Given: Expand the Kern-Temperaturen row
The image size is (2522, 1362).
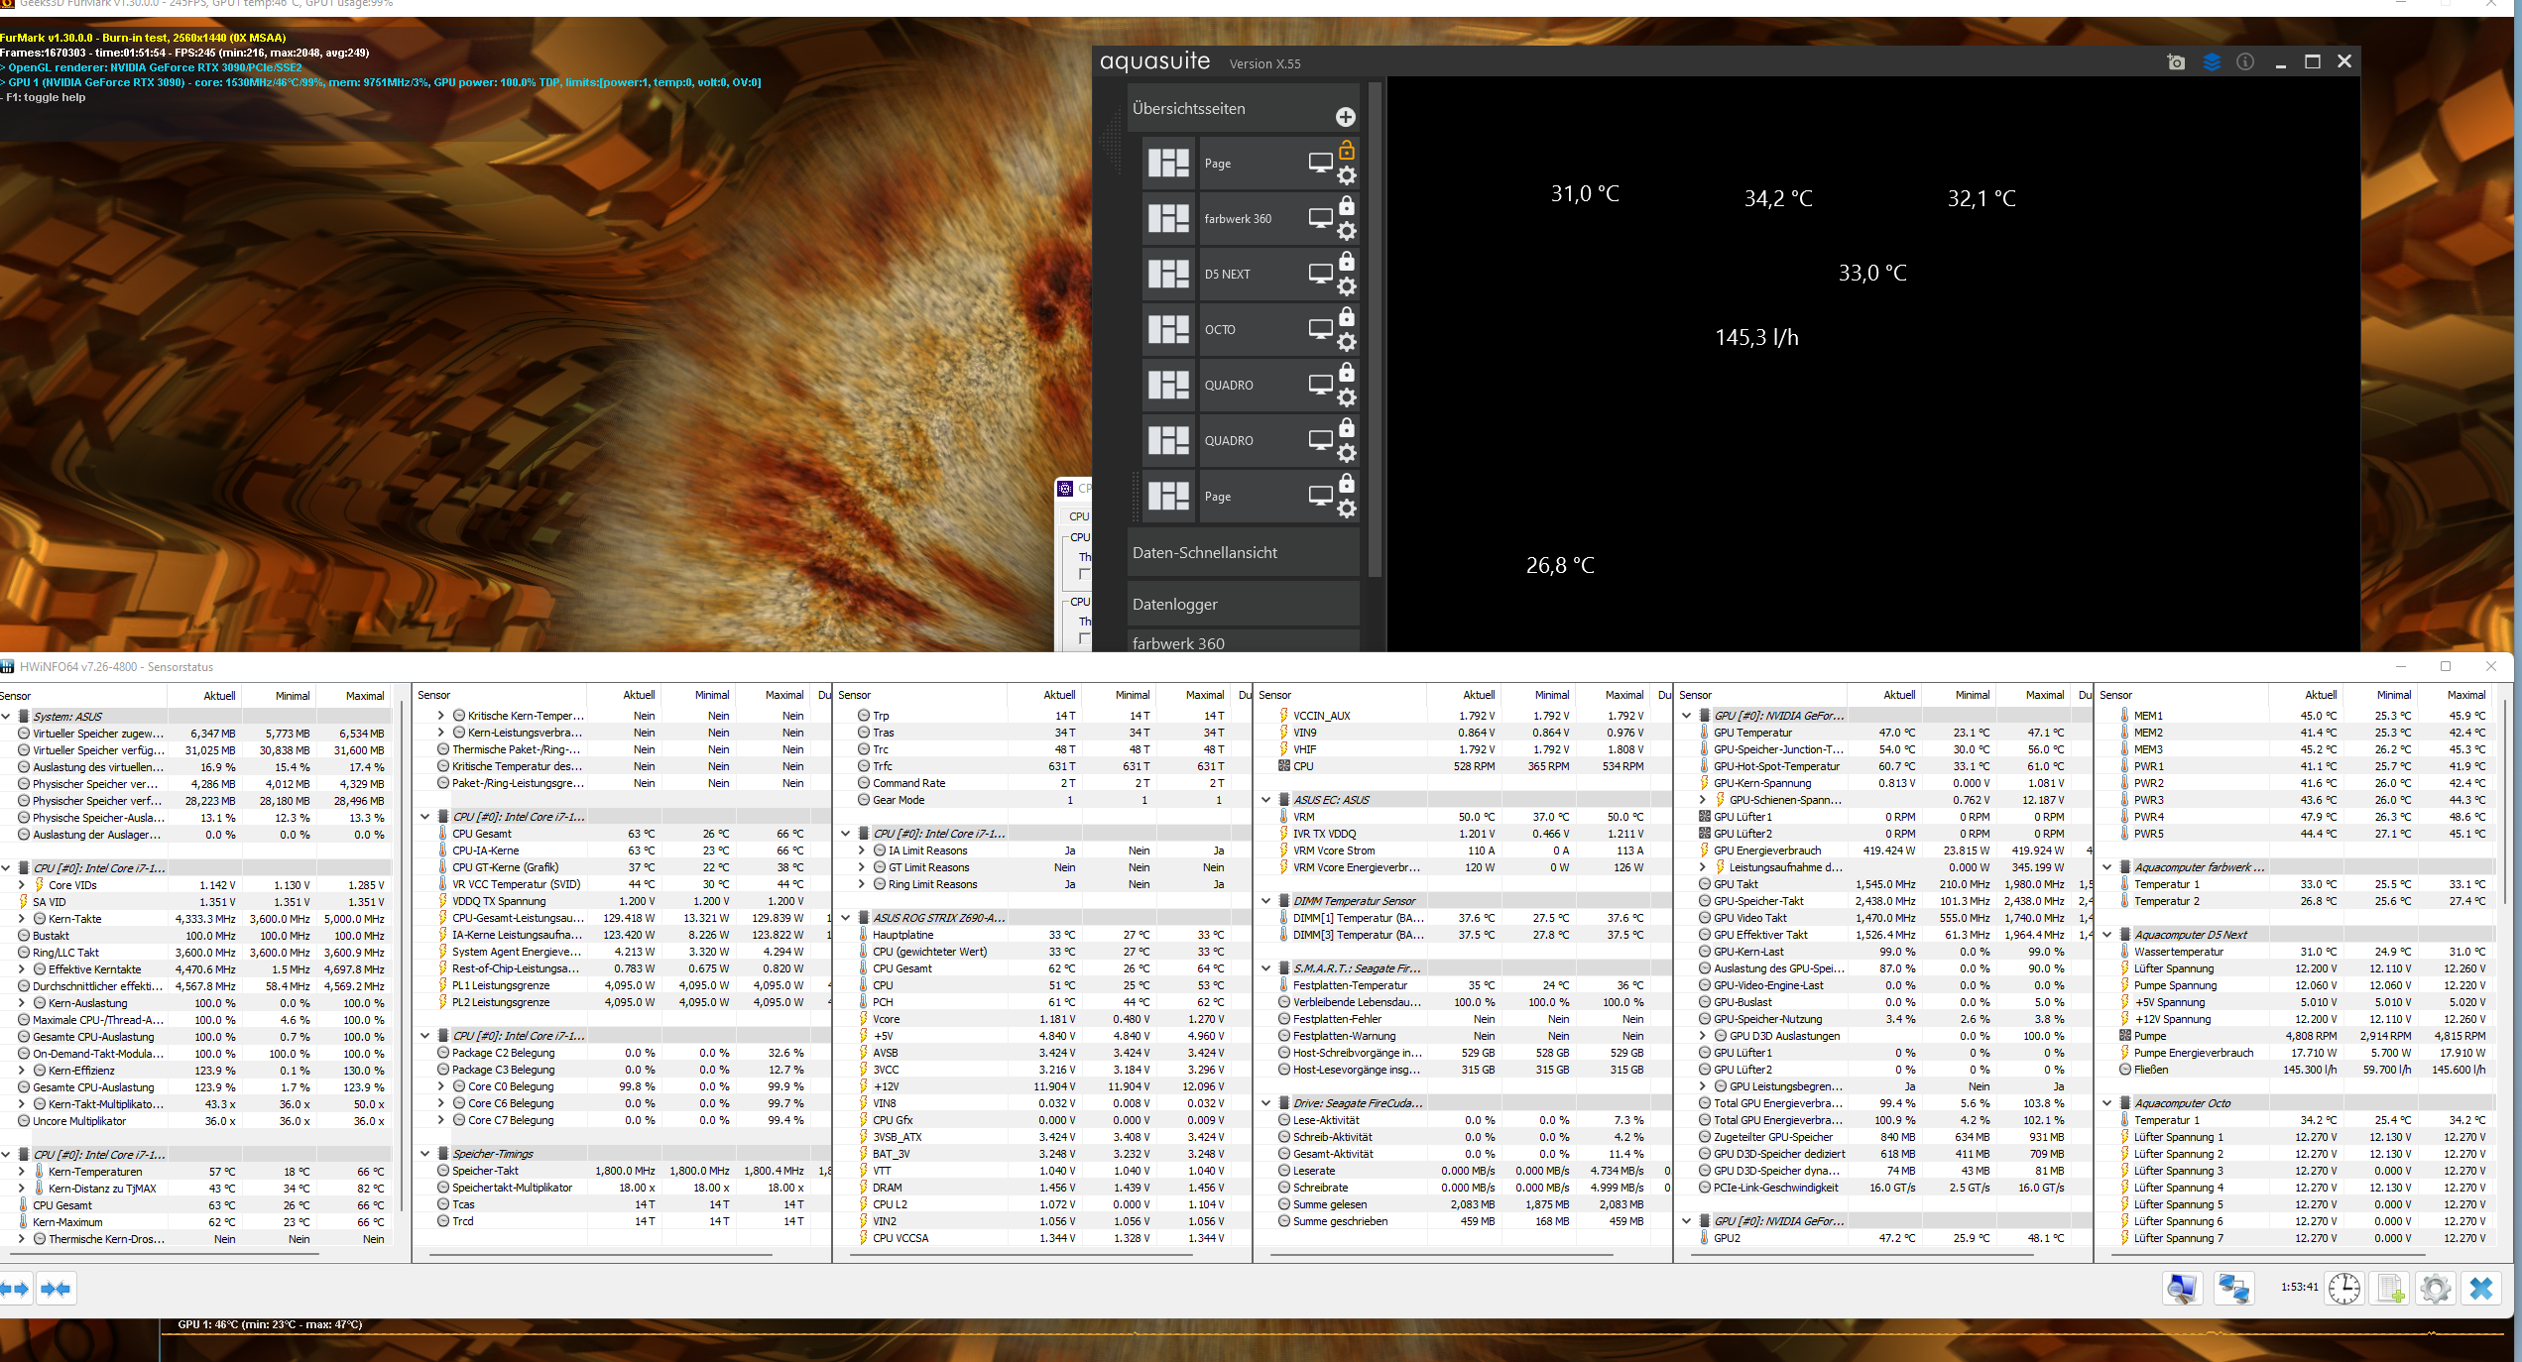Looking at the screenshot, I should [22, 1172].
